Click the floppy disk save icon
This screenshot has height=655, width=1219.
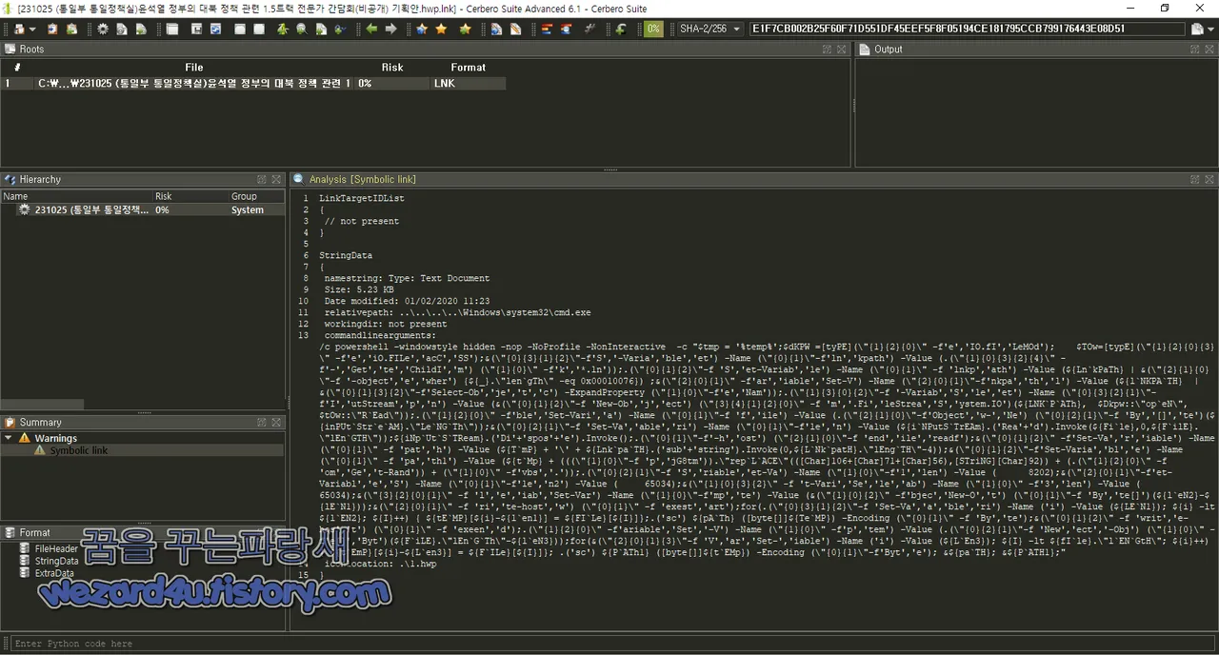[196, 29]
